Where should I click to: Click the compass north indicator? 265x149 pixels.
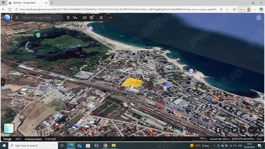click(243, 130)
